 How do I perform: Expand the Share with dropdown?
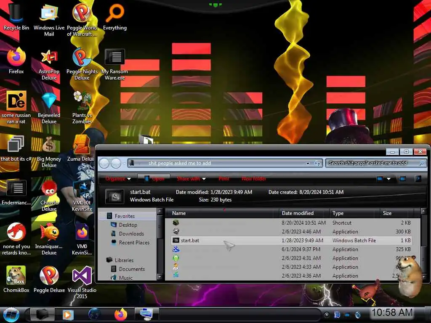pyautogui.click(x=191, y=179)
